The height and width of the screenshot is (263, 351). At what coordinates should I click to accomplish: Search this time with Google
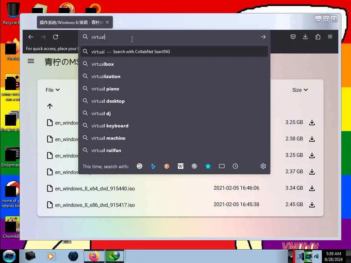(x=140, y=166)
